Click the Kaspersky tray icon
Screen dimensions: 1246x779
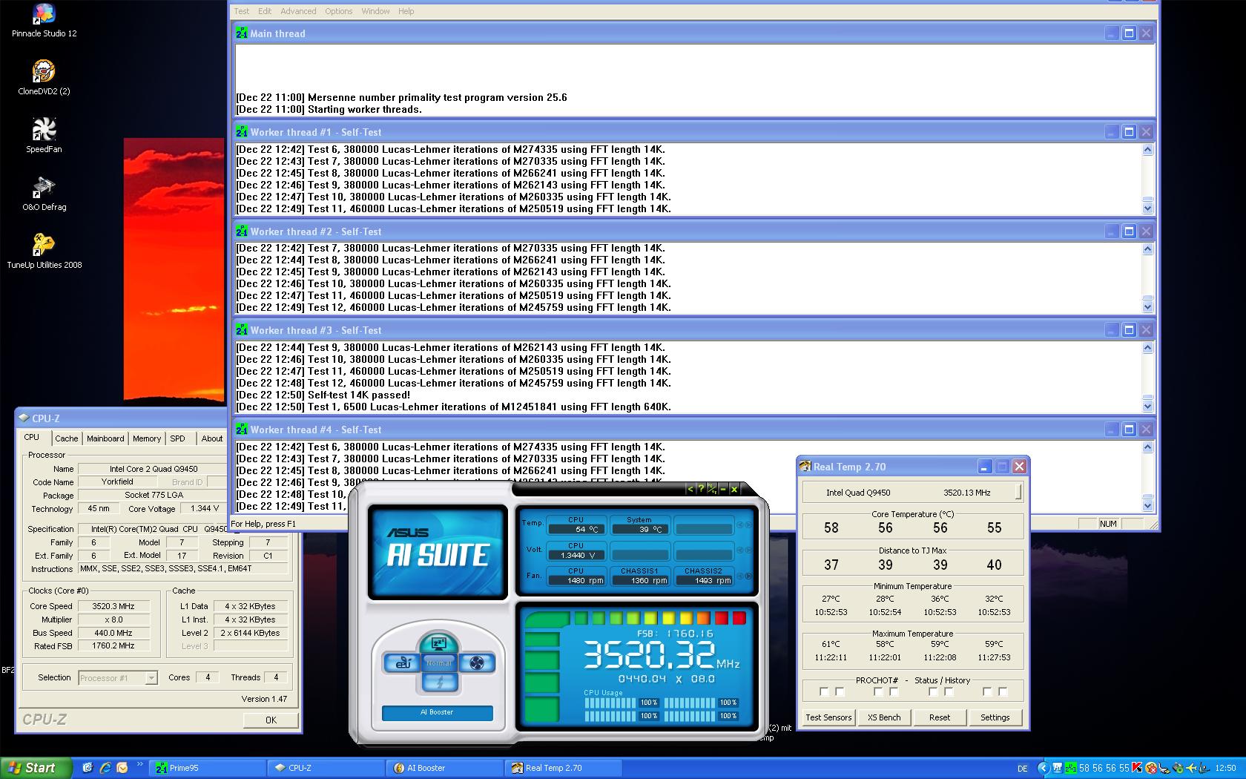coord(1137,768)
